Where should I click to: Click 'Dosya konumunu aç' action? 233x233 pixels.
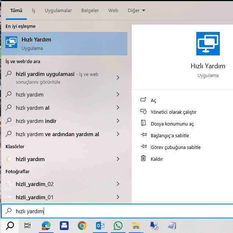coord(172,124)
